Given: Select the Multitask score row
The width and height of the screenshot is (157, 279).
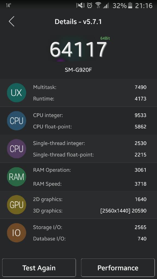Looking at the screenshot, I should coord(90,87).
